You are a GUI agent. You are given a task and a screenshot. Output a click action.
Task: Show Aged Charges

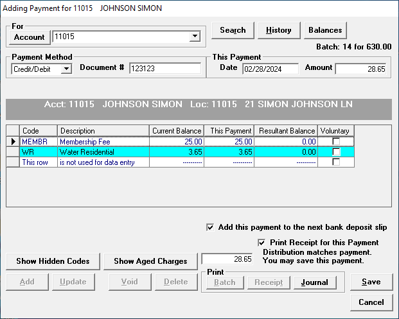click(150, 261)
